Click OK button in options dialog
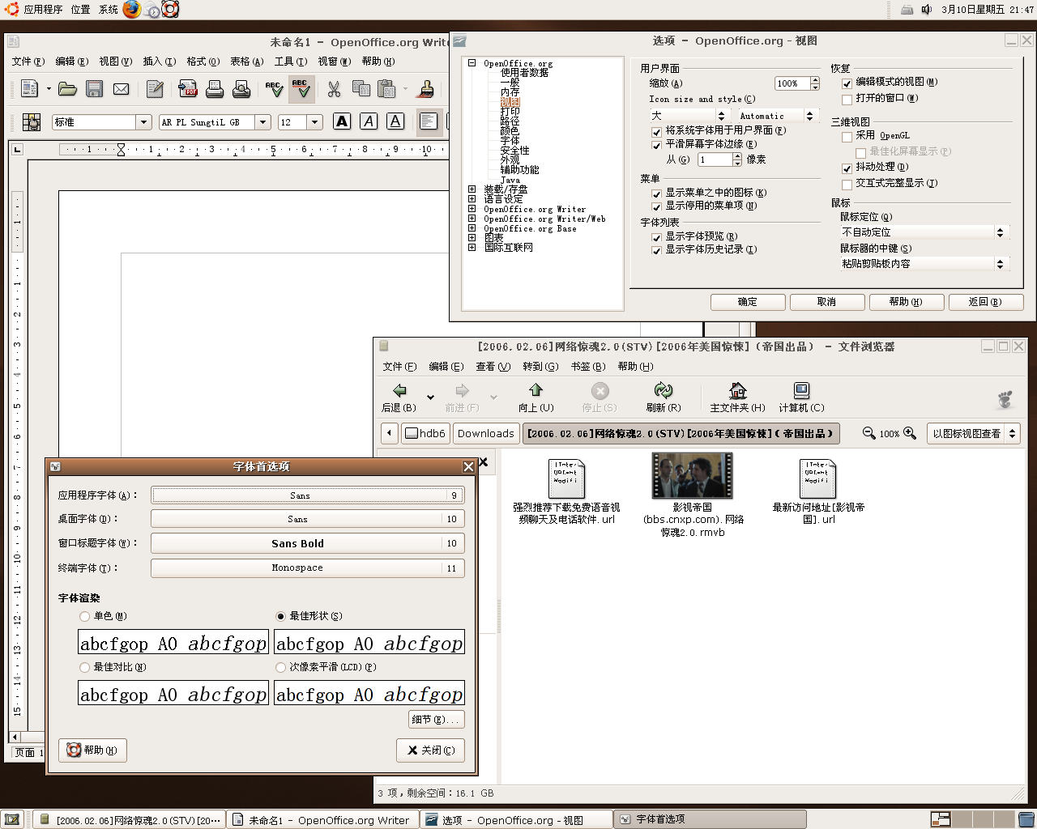The height and width of the screenshot is (829, 1037). point(748,302)
